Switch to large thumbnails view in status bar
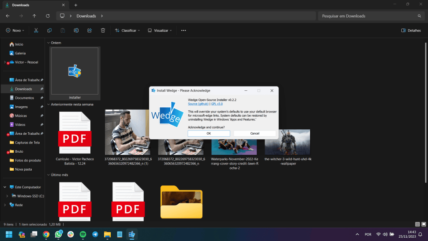This screenshot has height=241, width=428. coord(423,224)
